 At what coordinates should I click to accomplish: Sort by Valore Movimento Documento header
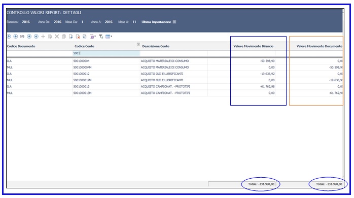click(x=319, y=46)
